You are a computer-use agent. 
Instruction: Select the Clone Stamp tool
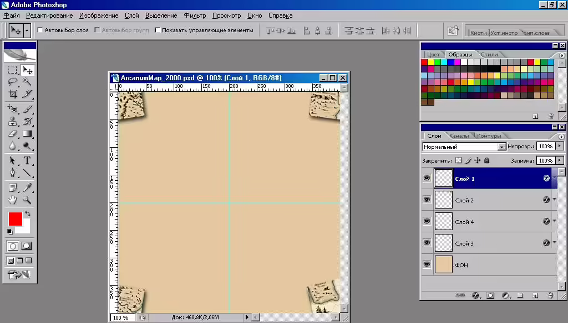coord(13,121)
